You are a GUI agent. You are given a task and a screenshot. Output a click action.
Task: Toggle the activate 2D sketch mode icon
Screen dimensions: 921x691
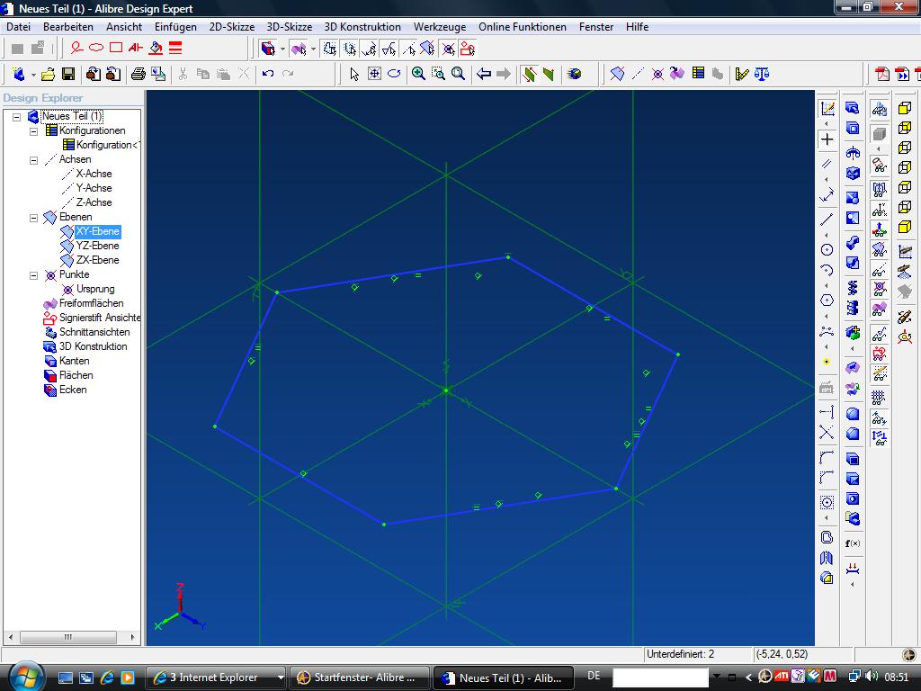[827, 108]
